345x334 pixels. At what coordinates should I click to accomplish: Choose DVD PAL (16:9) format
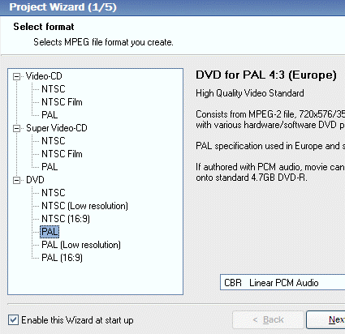coord(62,258)
